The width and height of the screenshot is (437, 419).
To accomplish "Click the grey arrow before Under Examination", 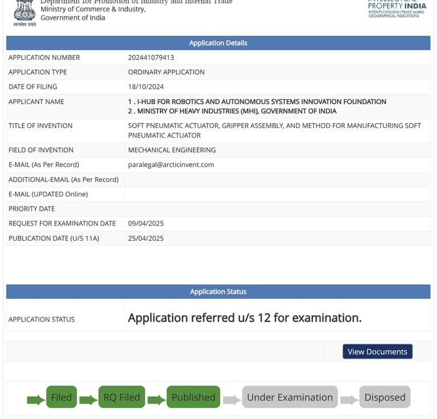I will 232,400.
